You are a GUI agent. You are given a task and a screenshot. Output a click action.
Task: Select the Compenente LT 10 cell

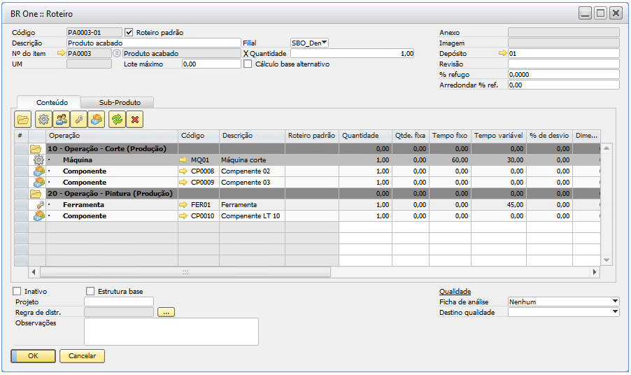253,216
